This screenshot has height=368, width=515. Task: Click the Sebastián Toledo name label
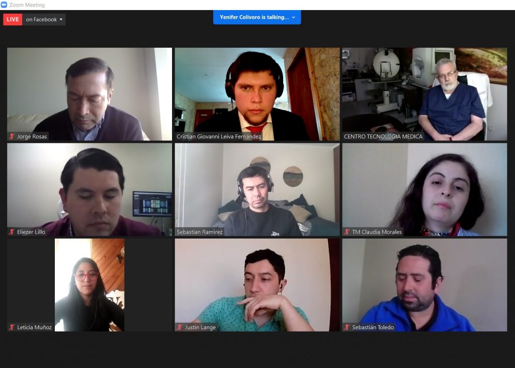[x=373, y=327]
